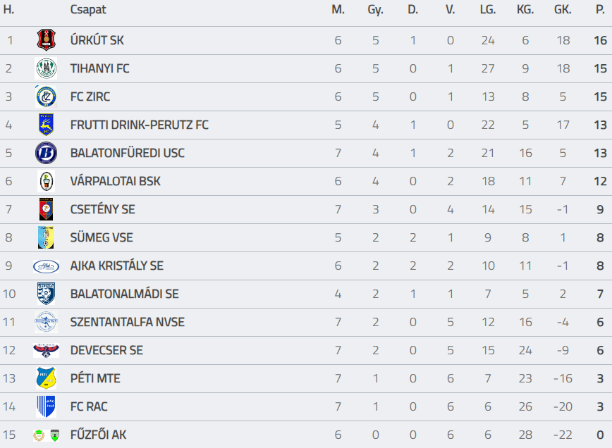Click the P. points column header
Screen dimensions: 612x448
(600, 10)
